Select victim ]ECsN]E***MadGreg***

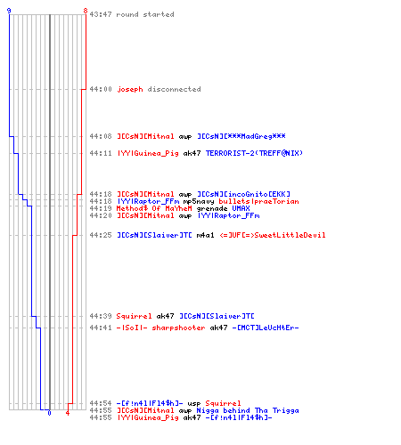point(241,136)
